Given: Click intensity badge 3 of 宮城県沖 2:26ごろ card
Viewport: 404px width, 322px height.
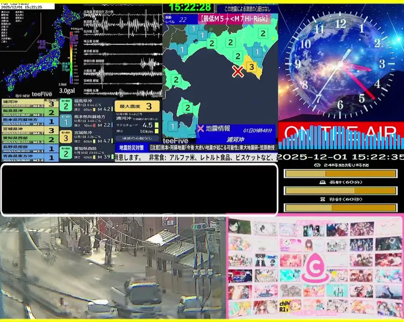Looking at the screenshot, I should (x=66, y=137).
